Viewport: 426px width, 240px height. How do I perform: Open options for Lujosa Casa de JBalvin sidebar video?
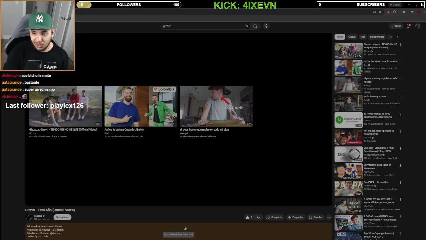click(x=400, y=62)
